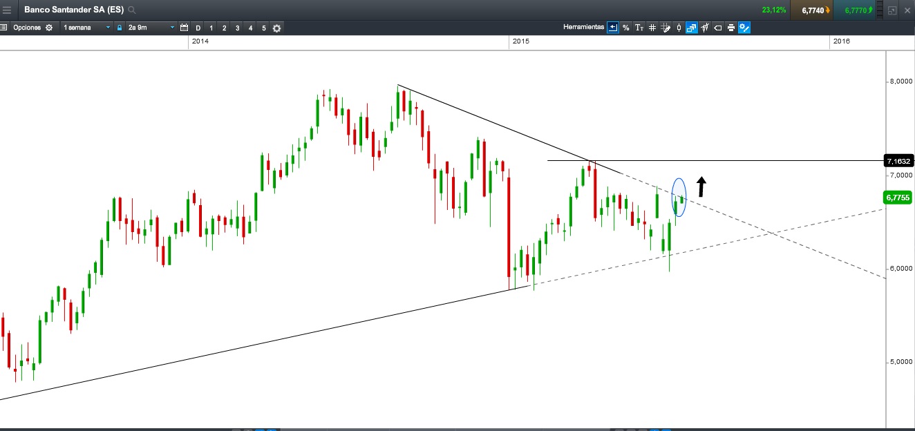Expand the '1 semana' interval dropdown
Image resolution: width=915 pixels, height=431 pixels.
click(86, 28)
